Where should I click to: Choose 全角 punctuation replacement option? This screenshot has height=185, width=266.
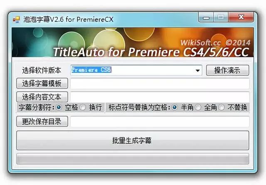198,107
